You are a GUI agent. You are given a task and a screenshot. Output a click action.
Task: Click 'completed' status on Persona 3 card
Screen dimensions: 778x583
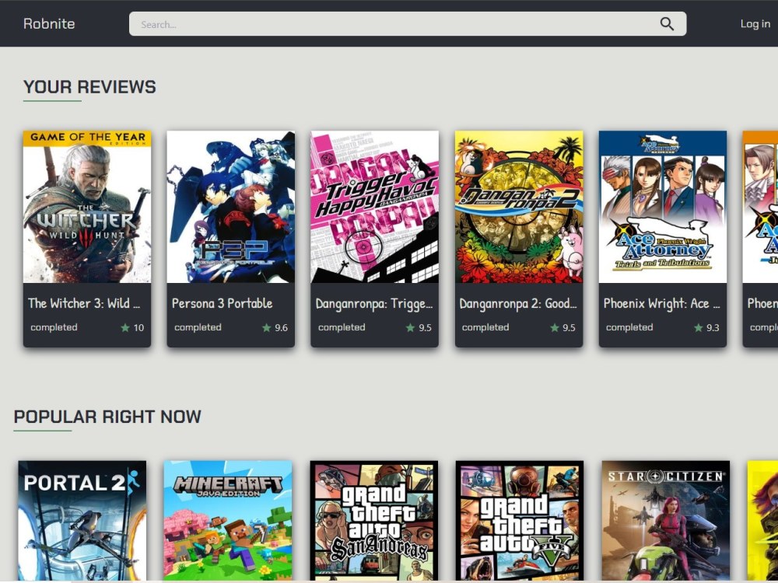click(198, 327)
